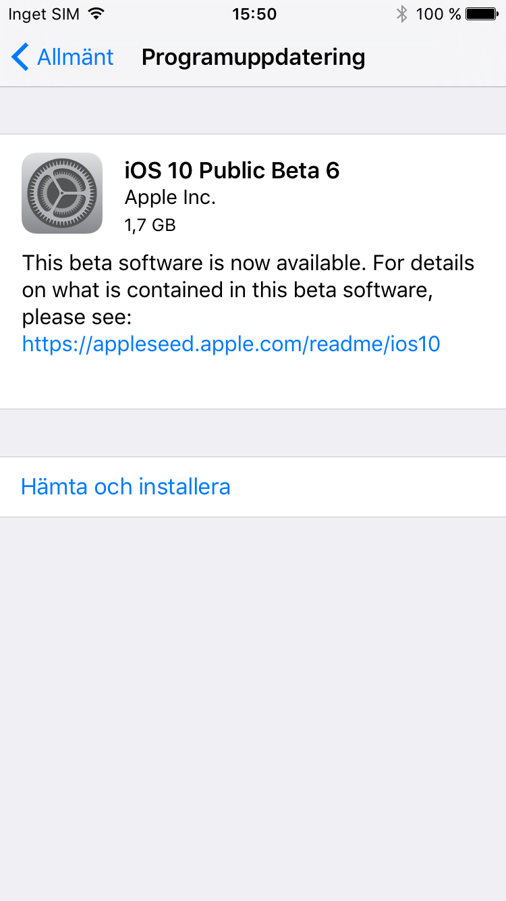Tap the Settings gear update icon
The height and width of the screenshot is (901, 506).
[x=62, y=193]
